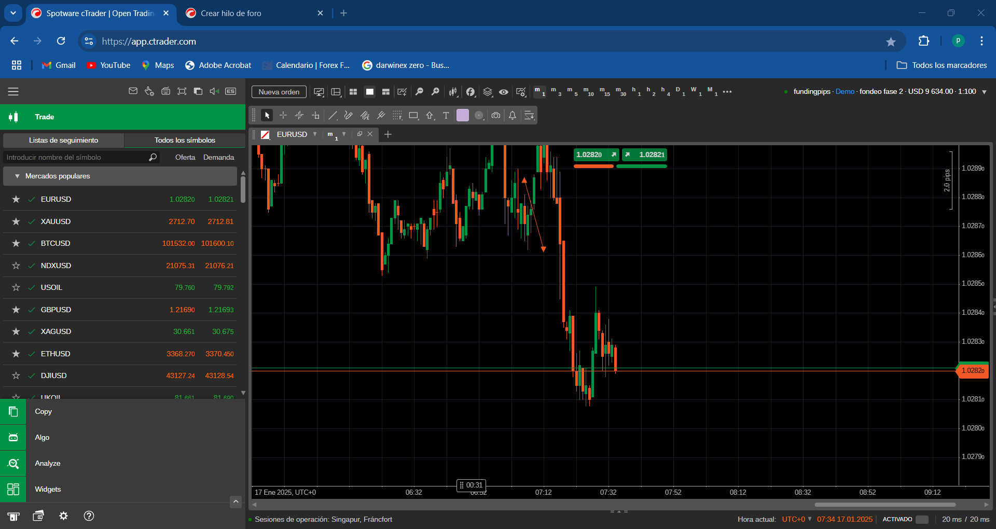Toggle the eye visibility icon

(x=503, y=92)
